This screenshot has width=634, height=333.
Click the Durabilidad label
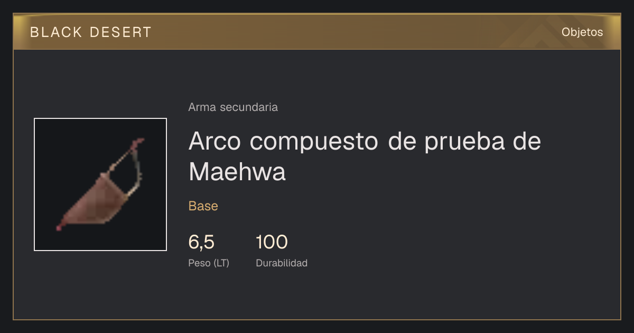click(282, 263)
